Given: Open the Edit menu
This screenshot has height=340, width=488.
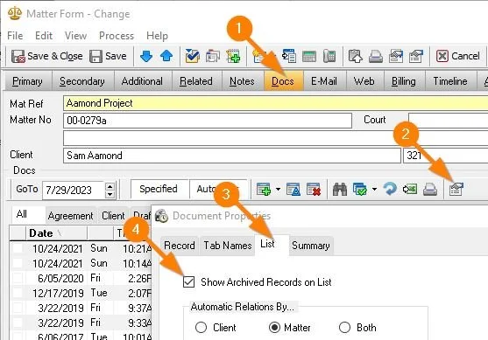Looking at the screenshot, I should pyautogui.click(x=44, y=36).
